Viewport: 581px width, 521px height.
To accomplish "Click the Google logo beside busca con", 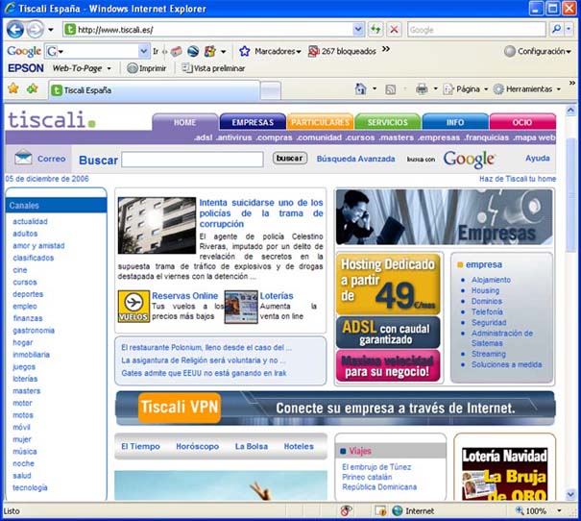I will pos(469,159).
